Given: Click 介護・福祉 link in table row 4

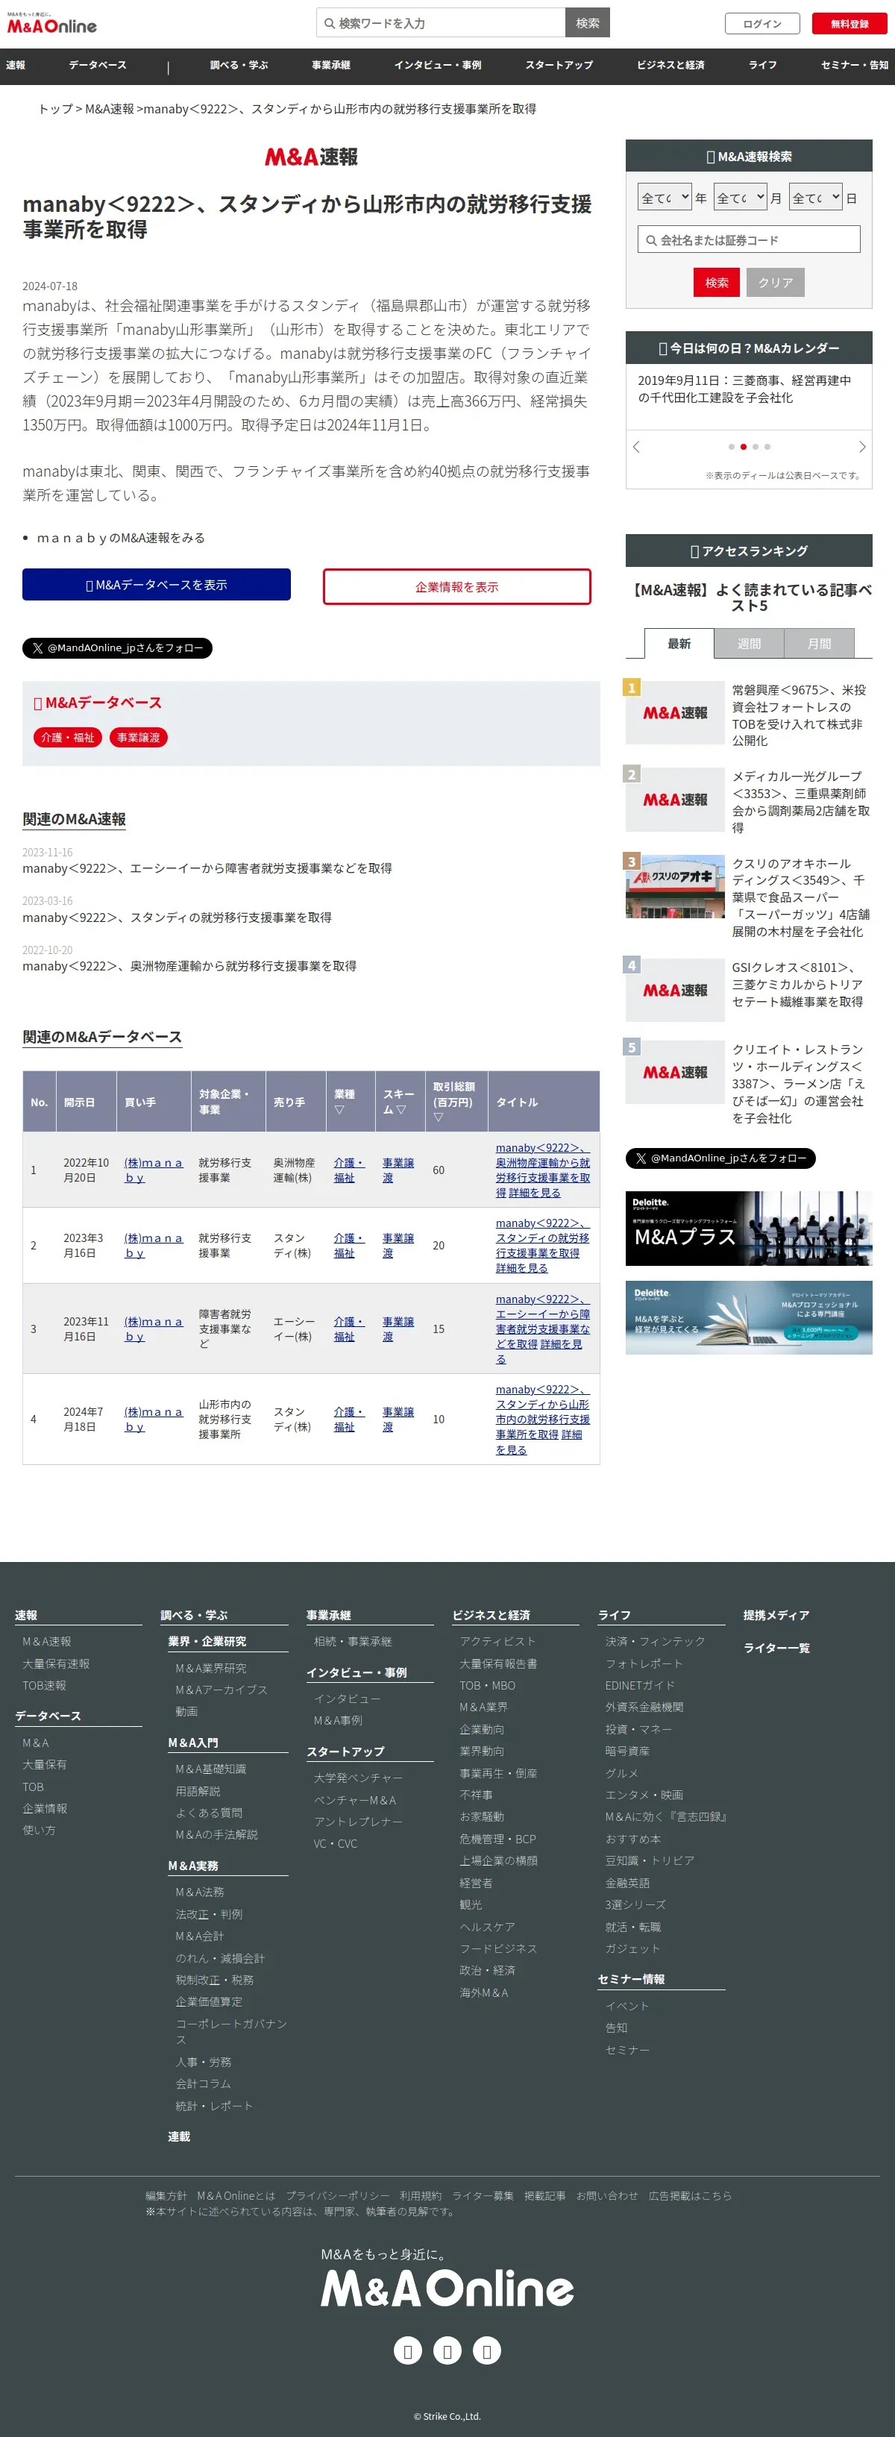Looking at the screenshot, I should click(349, 1419).
